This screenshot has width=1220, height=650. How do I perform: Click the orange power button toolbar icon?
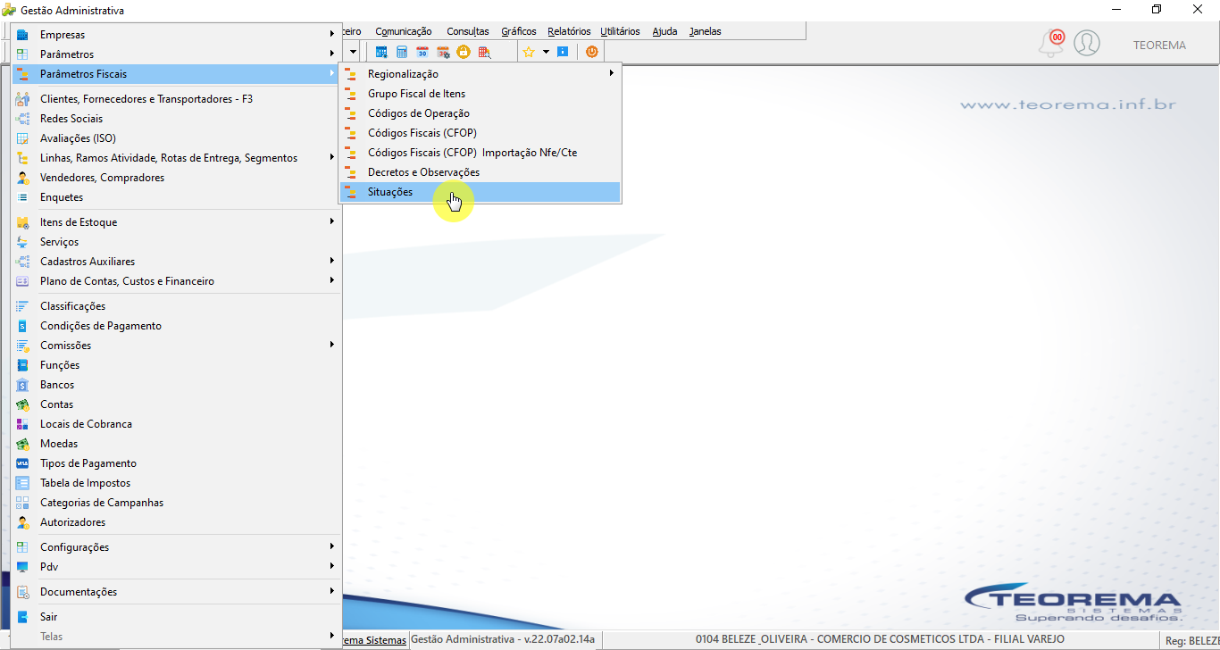pyautogui.click(x=591, y=52)
